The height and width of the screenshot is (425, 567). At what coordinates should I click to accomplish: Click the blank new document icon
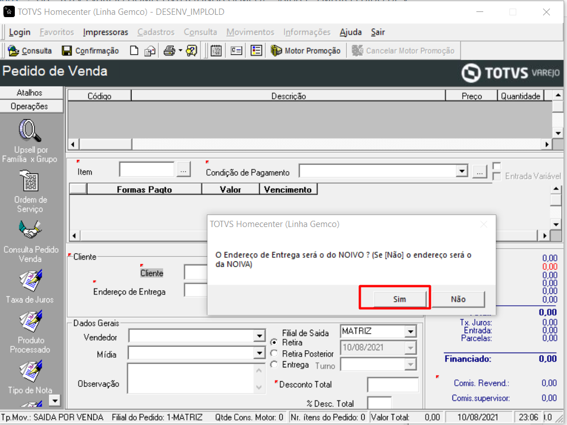pos(134,51)
